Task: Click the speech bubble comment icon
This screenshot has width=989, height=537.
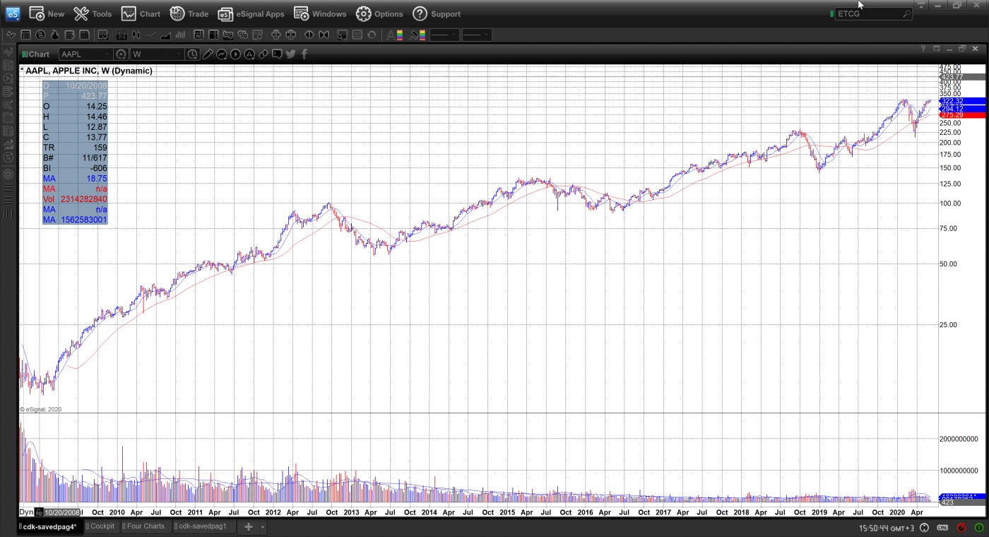Action: click(277, 54)
